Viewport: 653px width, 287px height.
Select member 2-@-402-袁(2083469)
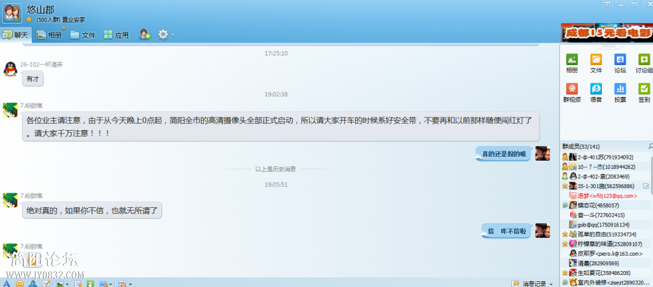pos(605,176)
